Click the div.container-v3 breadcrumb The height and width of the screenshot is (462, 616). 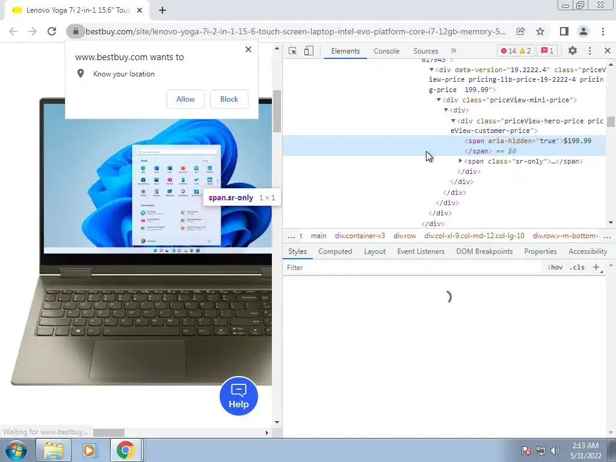(x=360, y=236)
